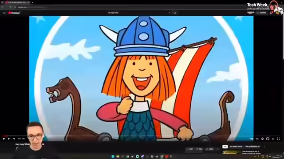Show more filter chips with arrow

(264, 147)
